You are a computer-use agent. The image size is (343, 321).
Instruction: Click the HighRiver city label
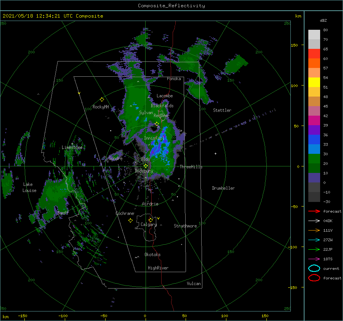click(158, 268)
